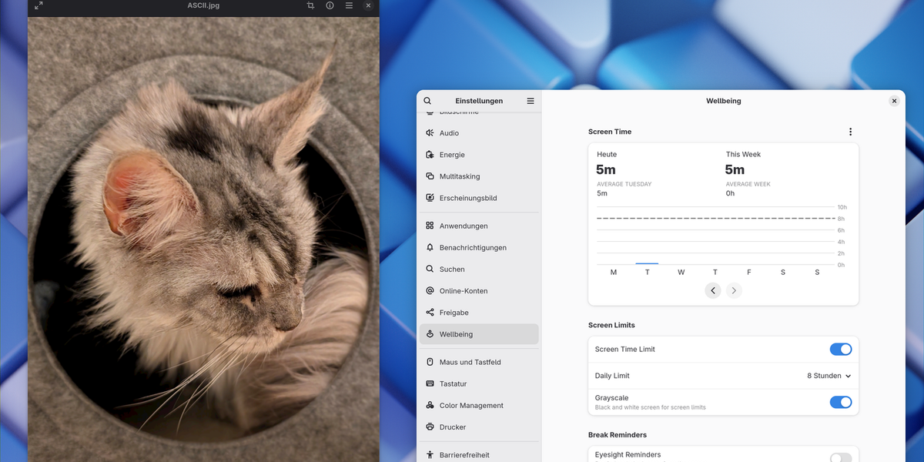The width and height of the screenshot is (924, 462).
Task: Click the Energie battery icon in sidebar
Action: coord(430,155)
